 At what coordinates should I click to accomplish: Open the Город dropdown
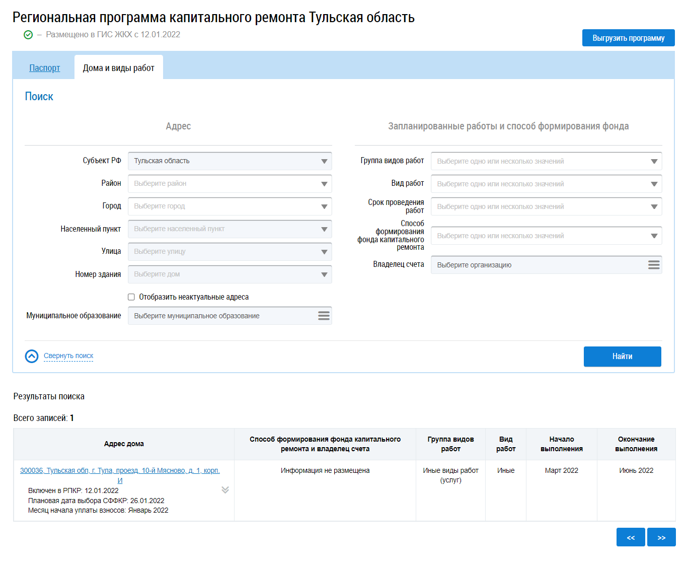coord(230,206)
